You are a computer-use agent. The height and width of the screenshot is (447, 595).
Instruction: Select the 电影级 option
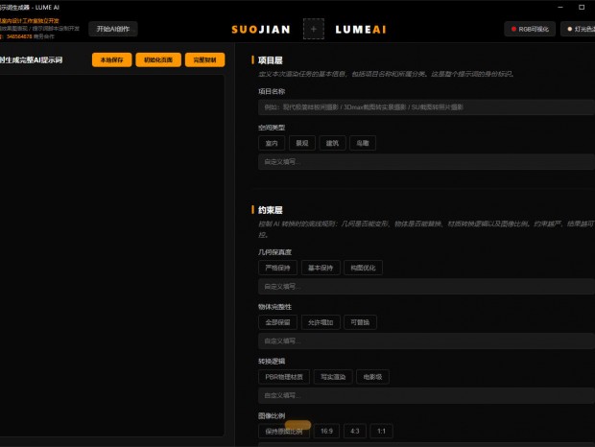372,377
